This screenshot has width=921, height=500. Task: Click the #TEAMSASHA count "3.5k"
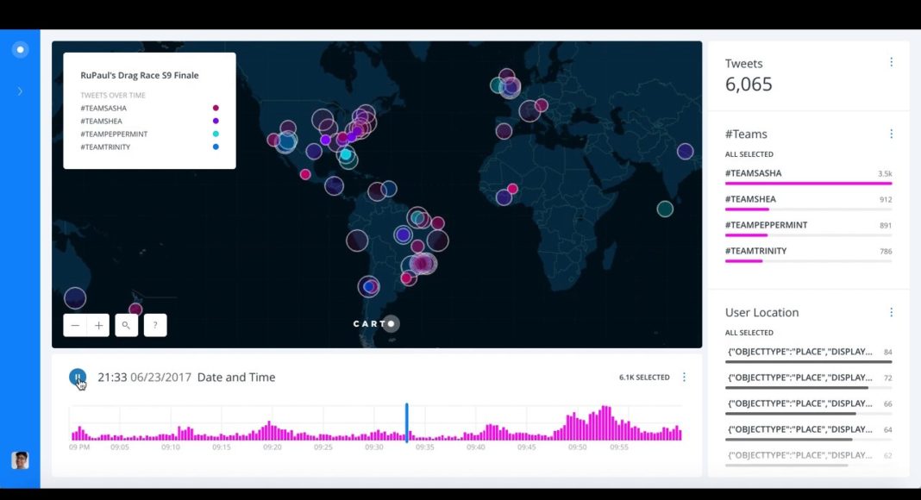885,174
